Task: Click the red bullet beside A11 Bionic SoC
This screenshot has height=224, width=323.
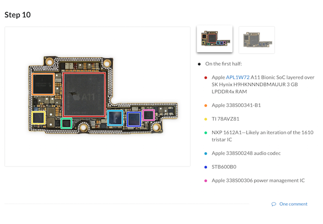Action: pyautogui.click(x=206, y=78)
